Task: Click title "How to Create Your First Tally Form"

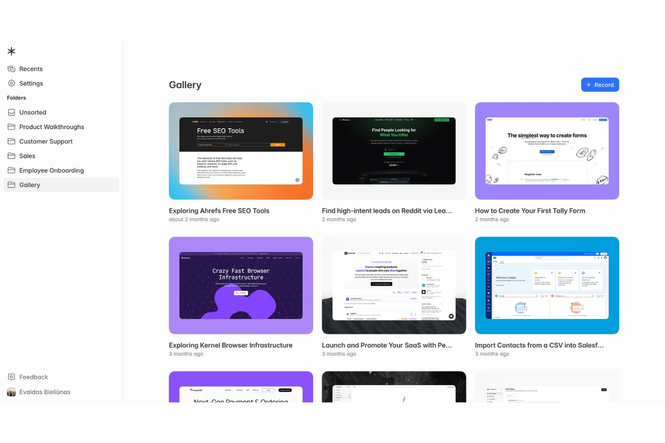Action: pos(530,211)
